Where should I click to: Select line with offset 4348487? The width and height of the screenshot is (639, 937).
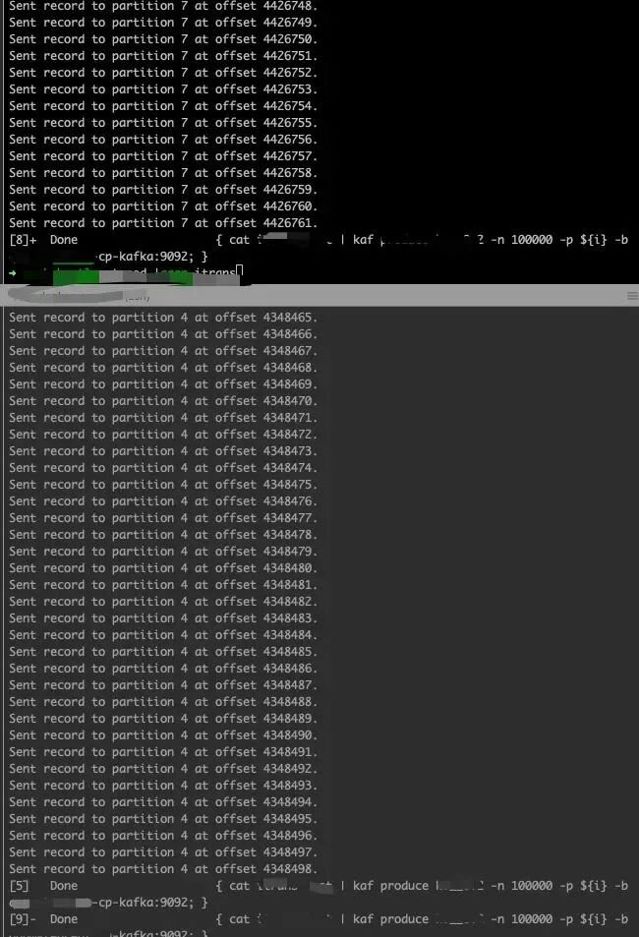pos(163,686)
